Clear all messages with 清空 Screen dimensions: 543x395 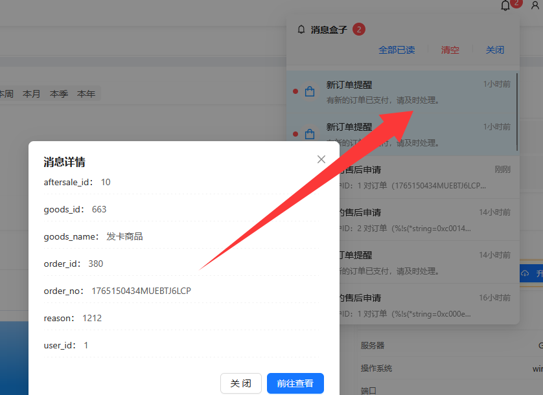[450, 50]
